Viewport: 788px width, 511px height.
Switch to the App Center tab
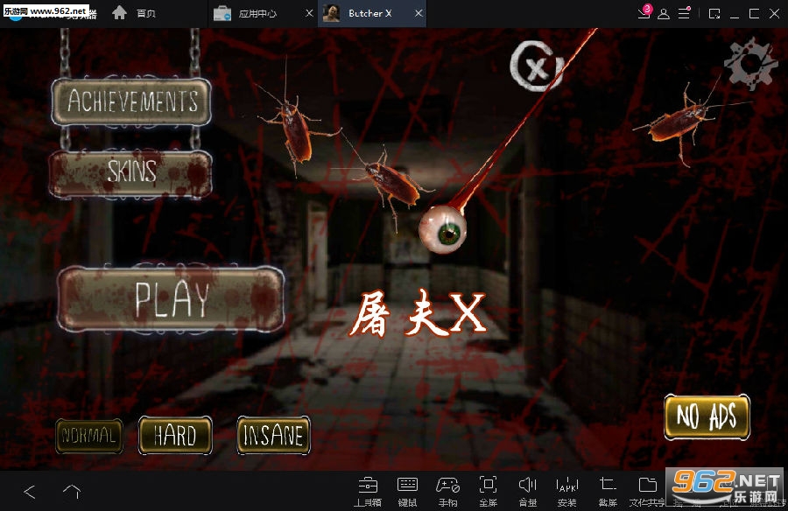[257, 14]
